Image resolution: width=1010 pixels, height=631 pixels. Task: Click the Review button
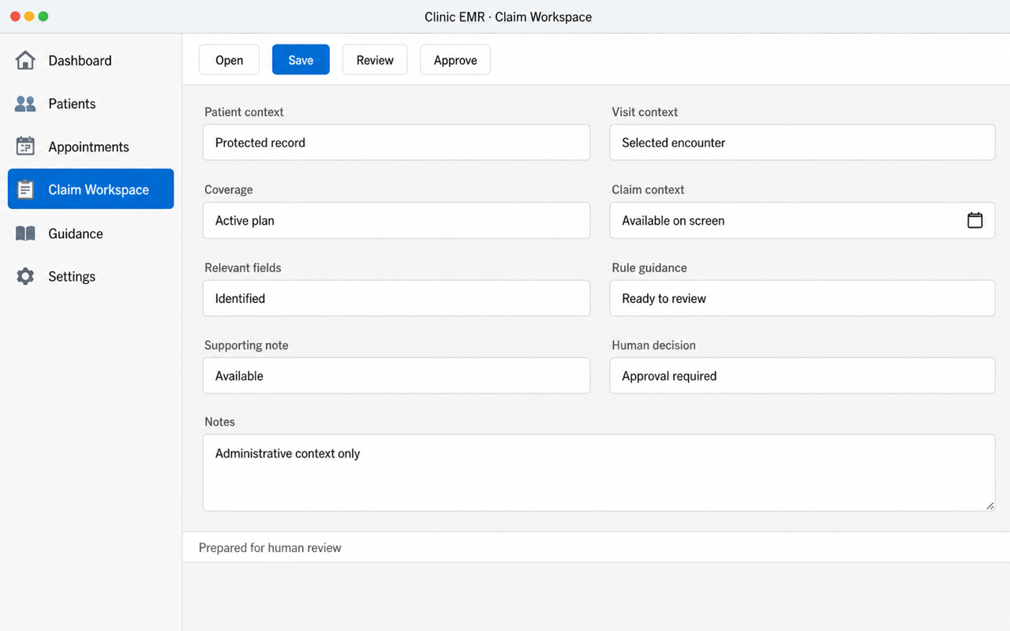click(x=375, y=60)
